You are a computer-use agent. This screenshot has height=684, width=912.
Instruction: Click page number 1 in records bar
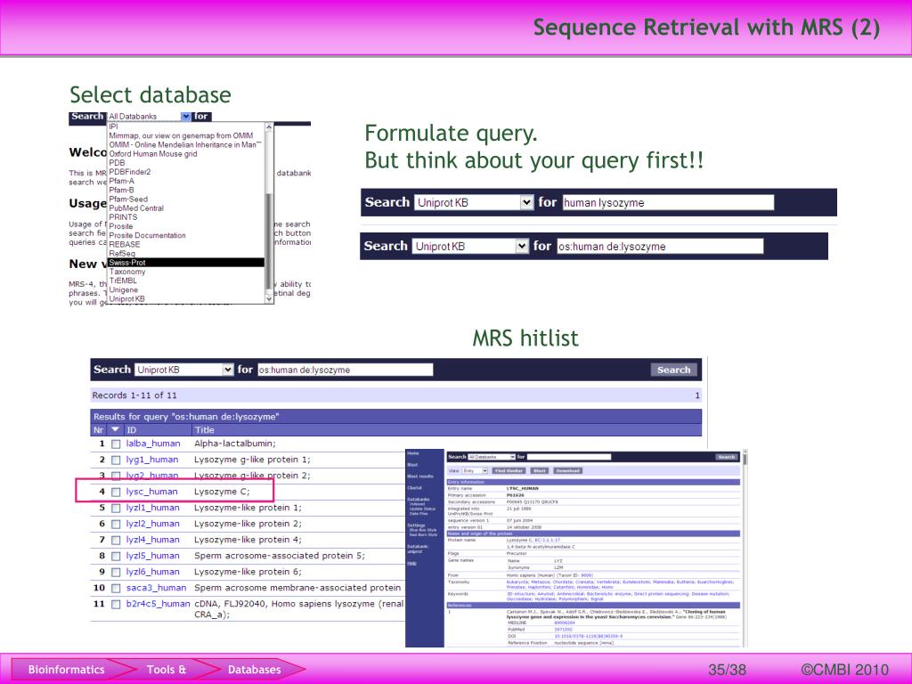point(697,395)
